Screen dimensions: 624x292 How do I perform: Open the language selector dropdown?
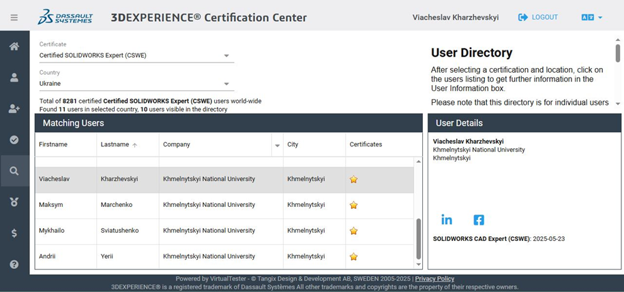(592, 18)
